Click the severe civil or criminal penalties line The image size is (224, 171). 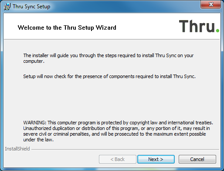115,134
